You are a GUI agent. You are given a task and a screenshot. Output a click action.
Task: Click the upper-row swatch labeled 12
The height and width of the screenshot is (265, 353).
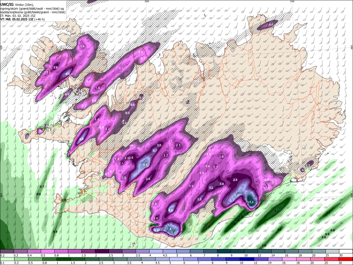[x=264, y=252]
